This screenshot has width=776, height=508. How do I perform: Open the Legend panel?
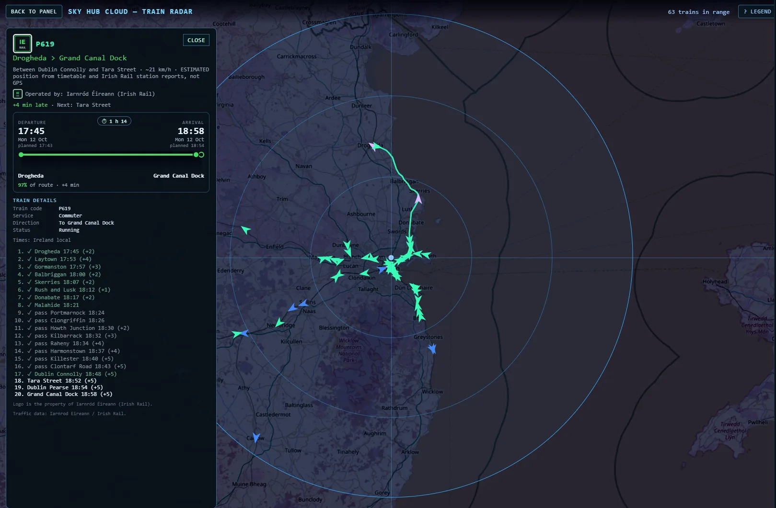(x=757, y=11)
